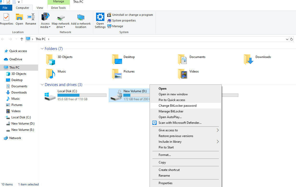Click the Open folder ribbon icon

19,17
